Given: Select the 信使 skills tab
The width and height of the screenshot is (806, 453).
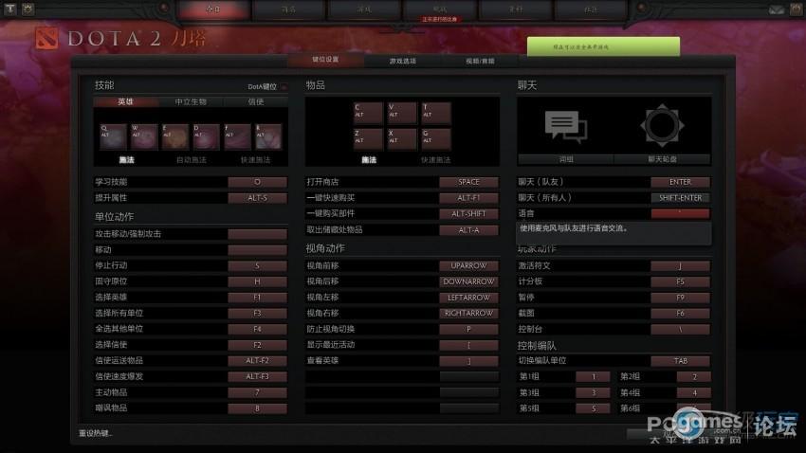Looking at the screenshot, I should coord(255,101).
